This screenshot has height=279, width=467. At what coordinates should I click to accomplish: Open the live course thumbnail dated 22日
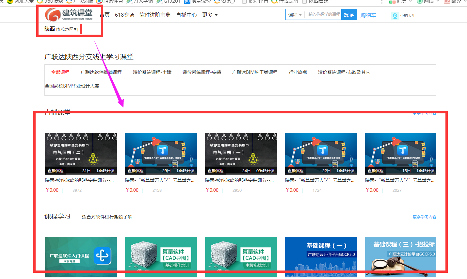point(321,154)
